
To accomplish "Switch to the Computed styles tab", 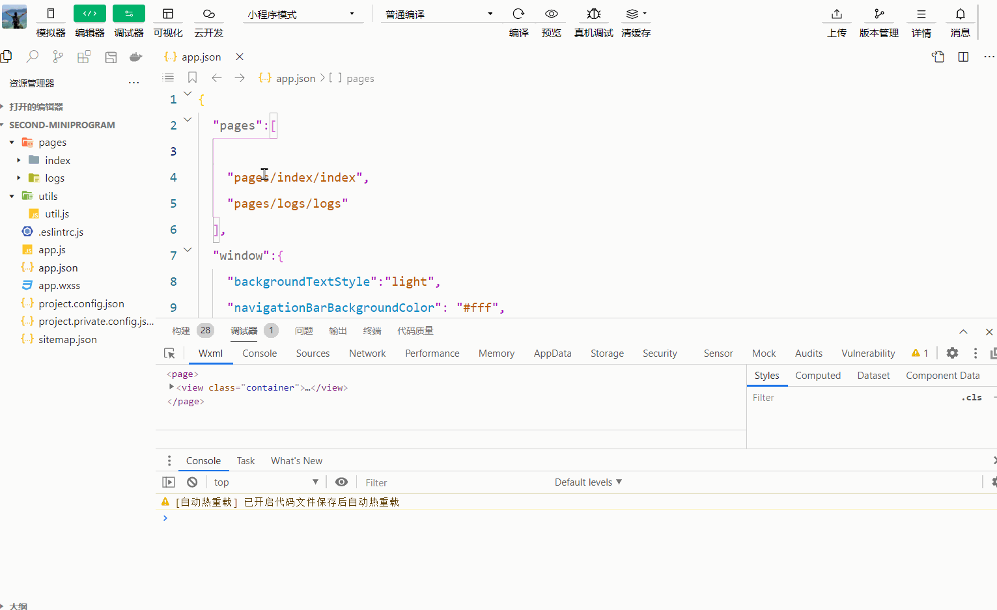I will (818, 376).
